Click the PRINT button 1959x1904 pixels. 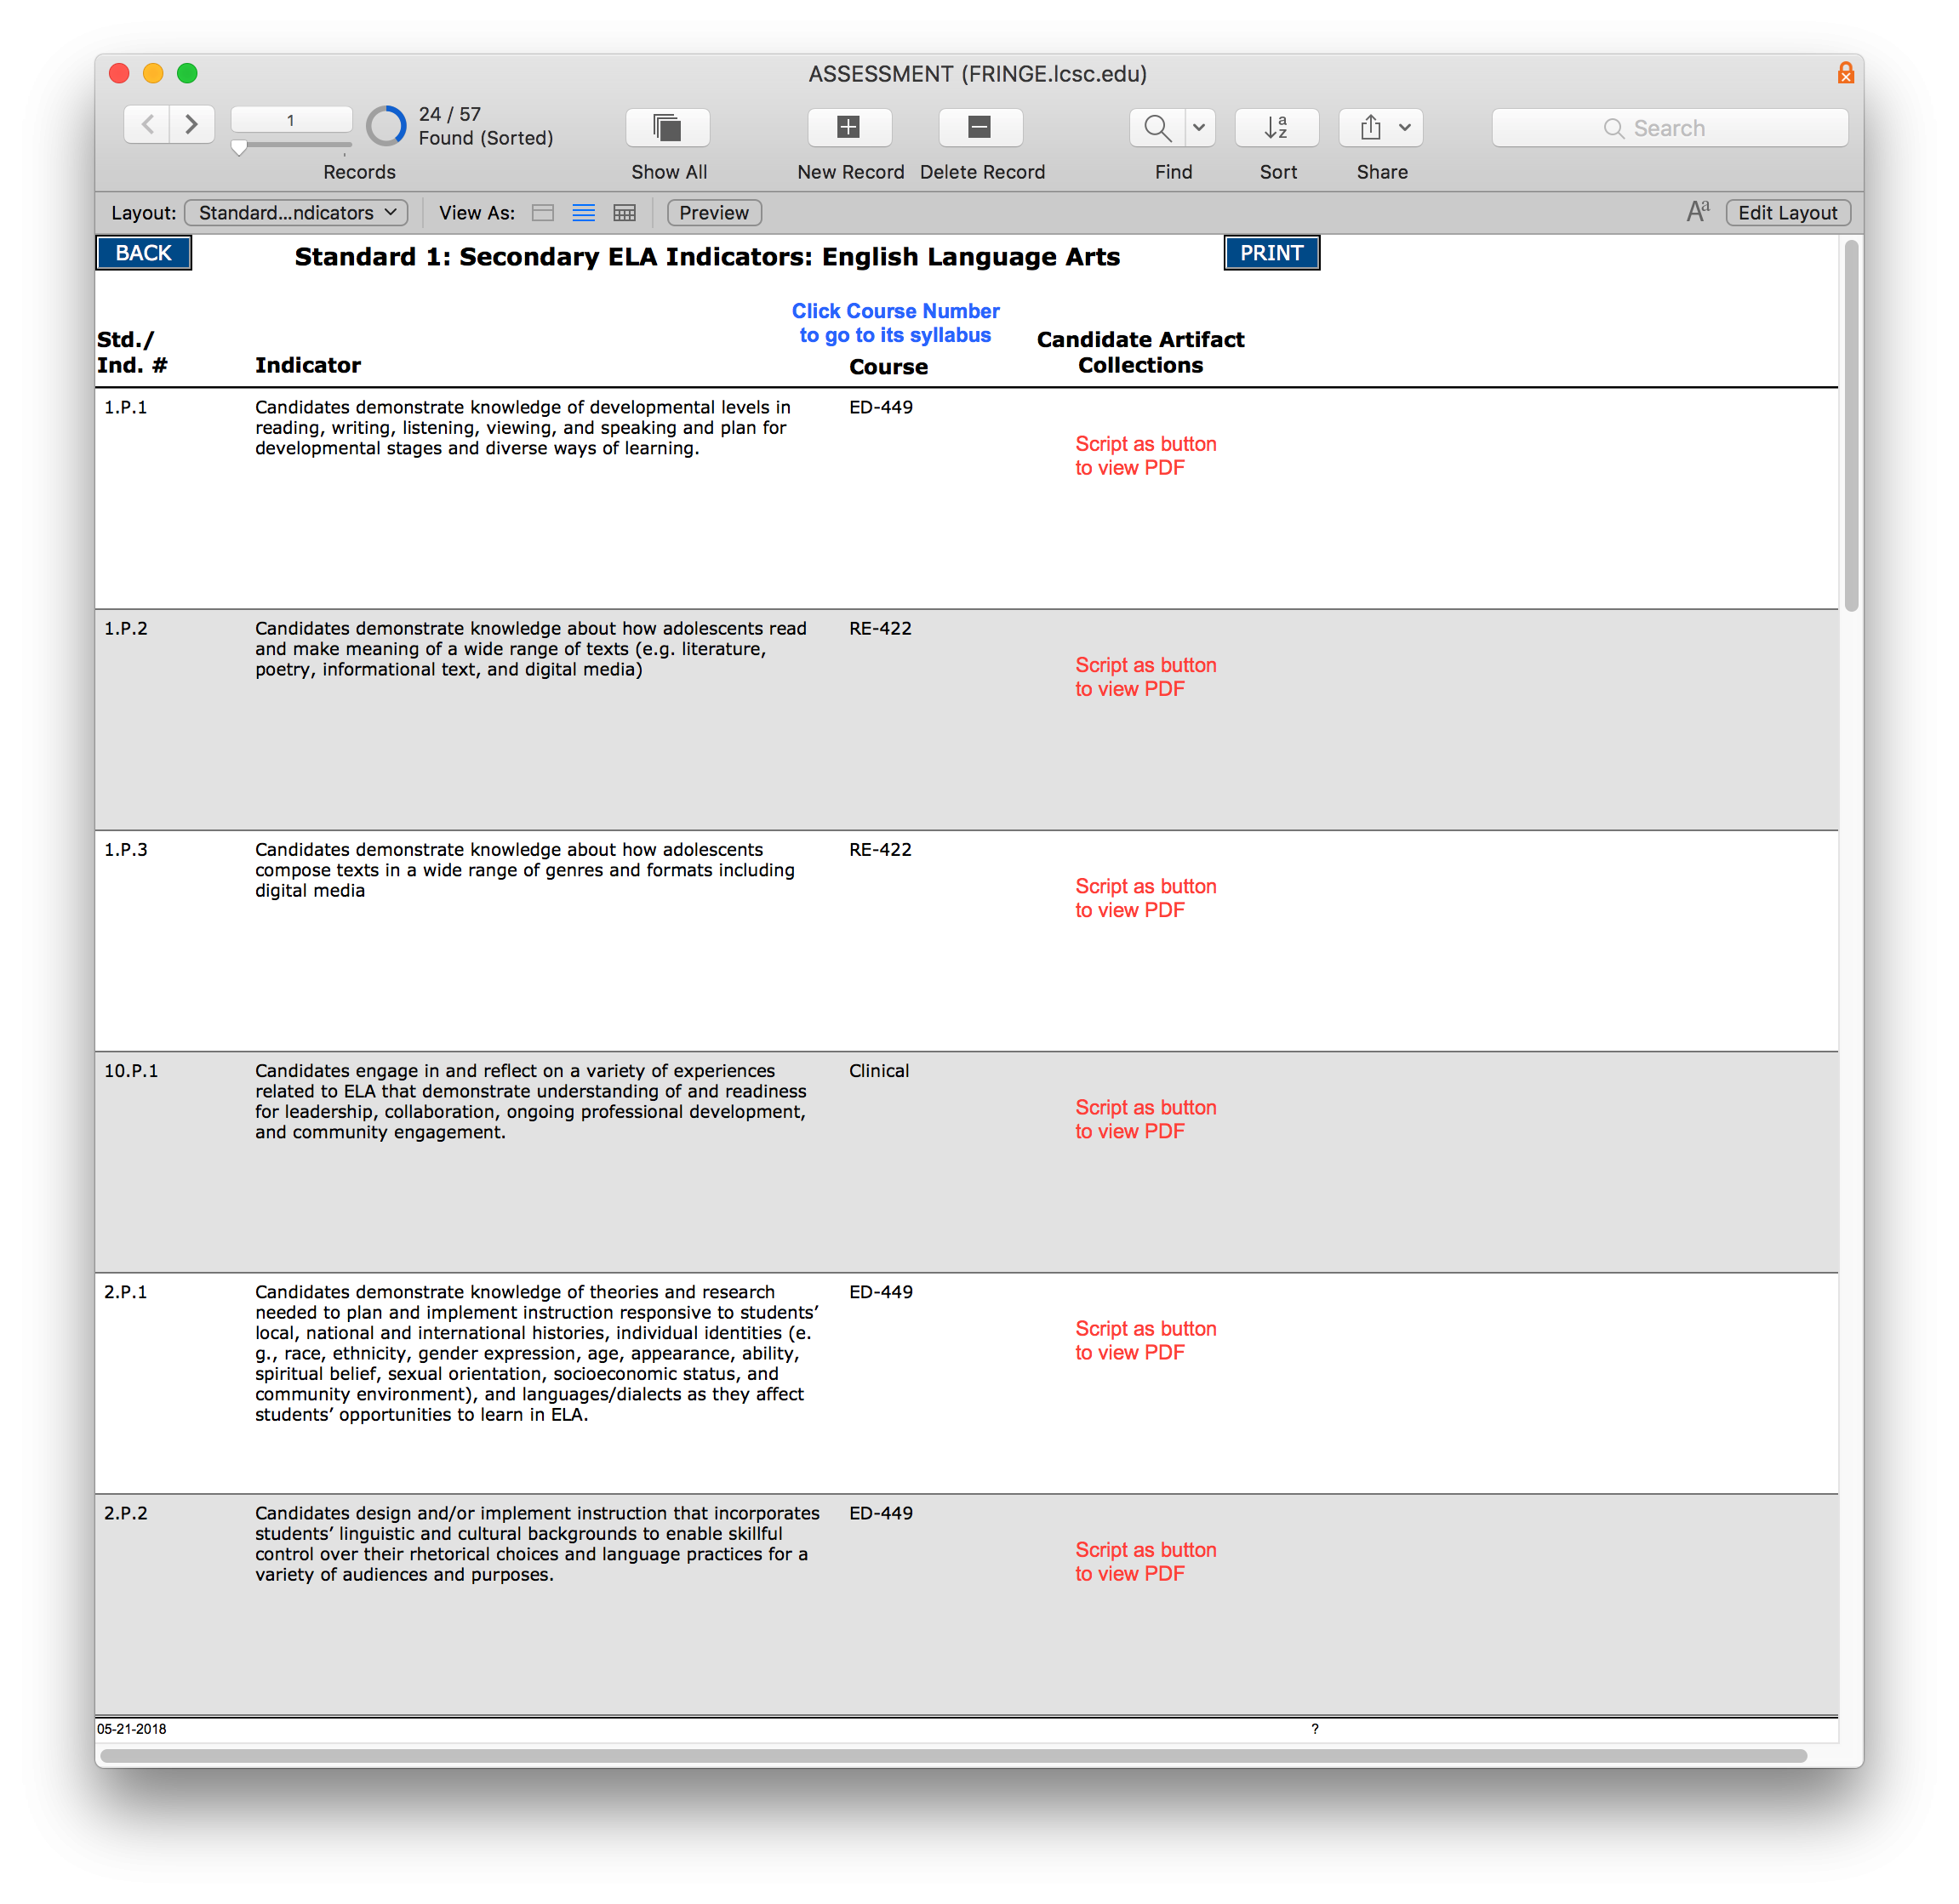[1271, 253]
